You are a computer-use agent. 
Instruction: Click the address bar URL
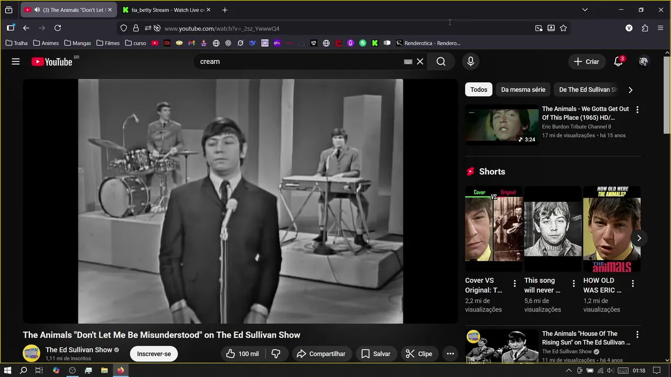click(222, 28)
